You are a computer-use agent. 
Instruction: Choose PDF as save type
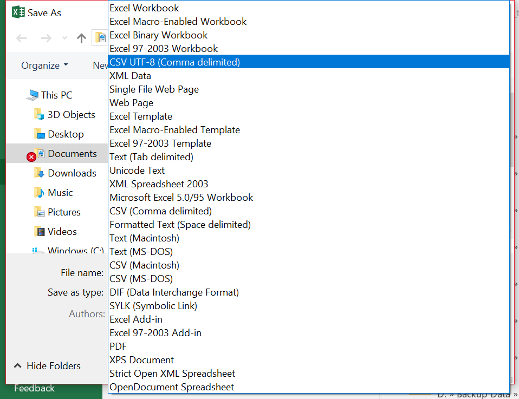coord(308,346)
